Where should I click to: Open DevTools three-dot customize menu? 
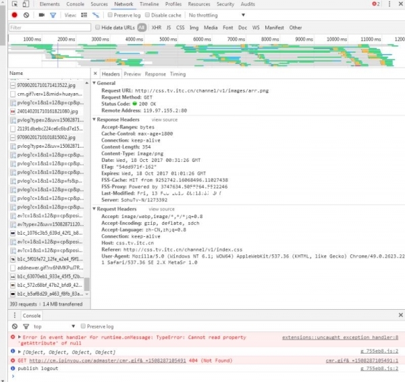tap(389, 4)
